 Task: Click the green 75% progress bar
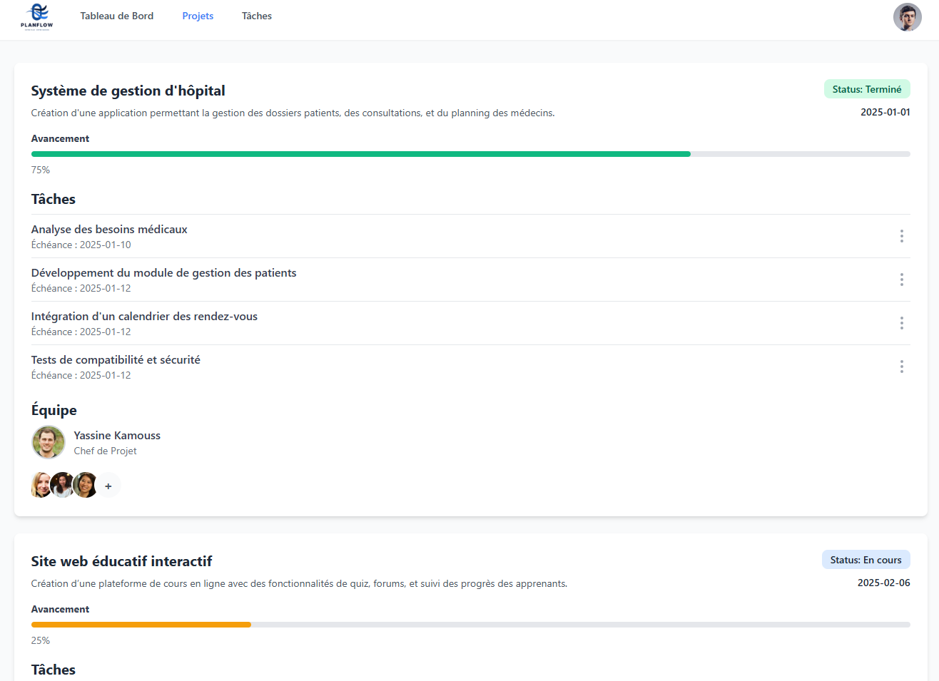tap(357, 153)
